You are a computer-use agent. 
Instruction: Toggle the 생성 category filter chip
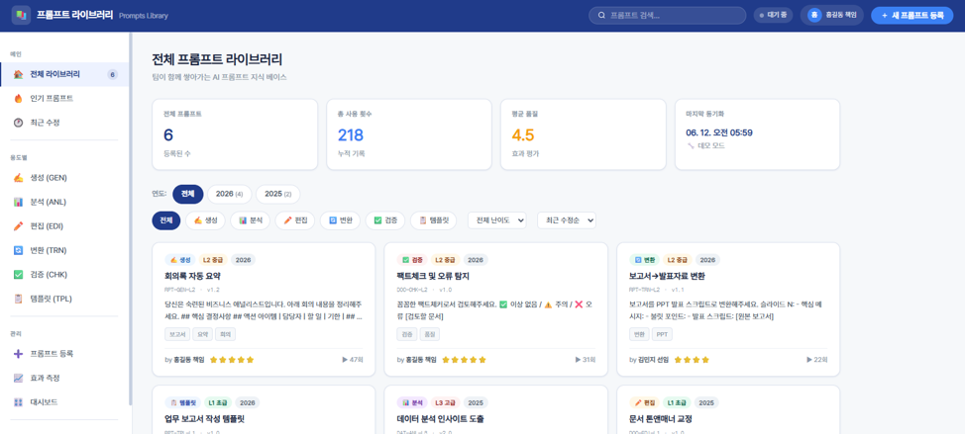coord(205,220)
